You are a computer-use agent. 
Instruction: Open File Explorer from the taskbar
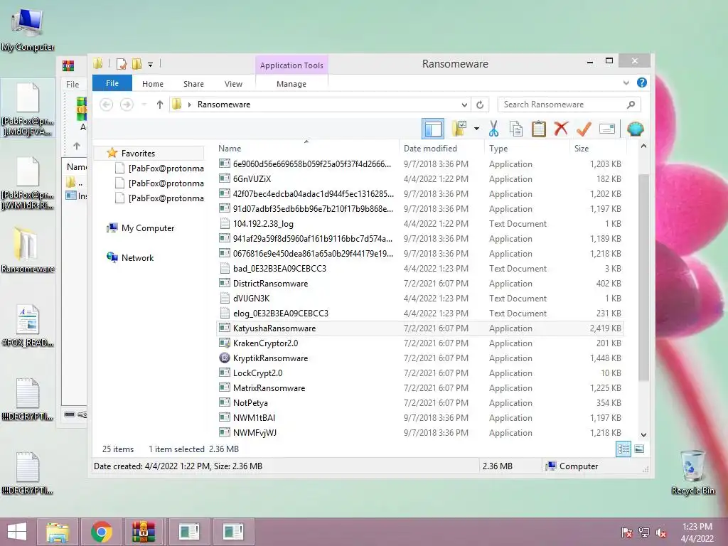click(58, 532)
